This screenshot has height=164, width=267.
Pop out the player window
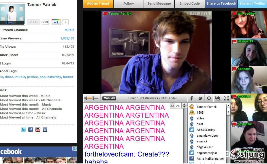218,98
